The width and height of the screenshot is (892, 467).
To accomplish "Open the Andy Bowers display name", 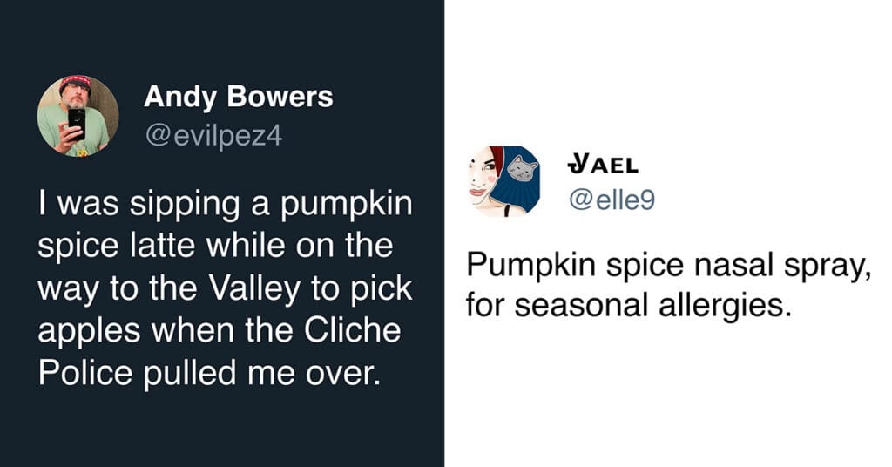I will click(x=238, y=97).
